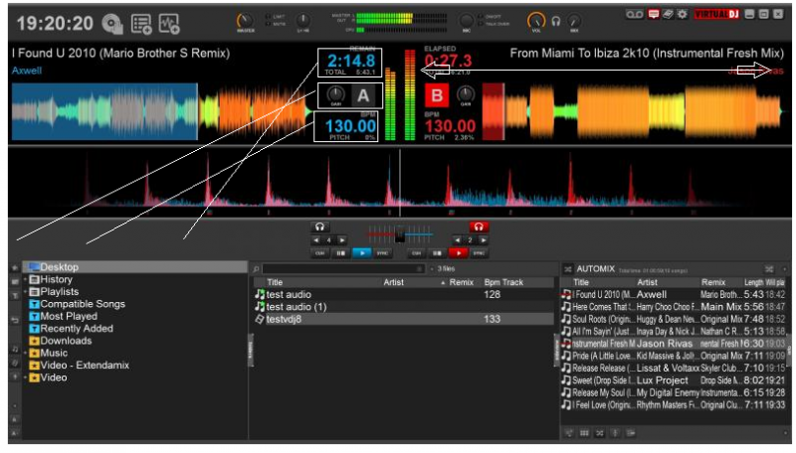Toggle headphone cue for deck A
The width and height of the screenshot is (796, 453).
coord(319,226)
